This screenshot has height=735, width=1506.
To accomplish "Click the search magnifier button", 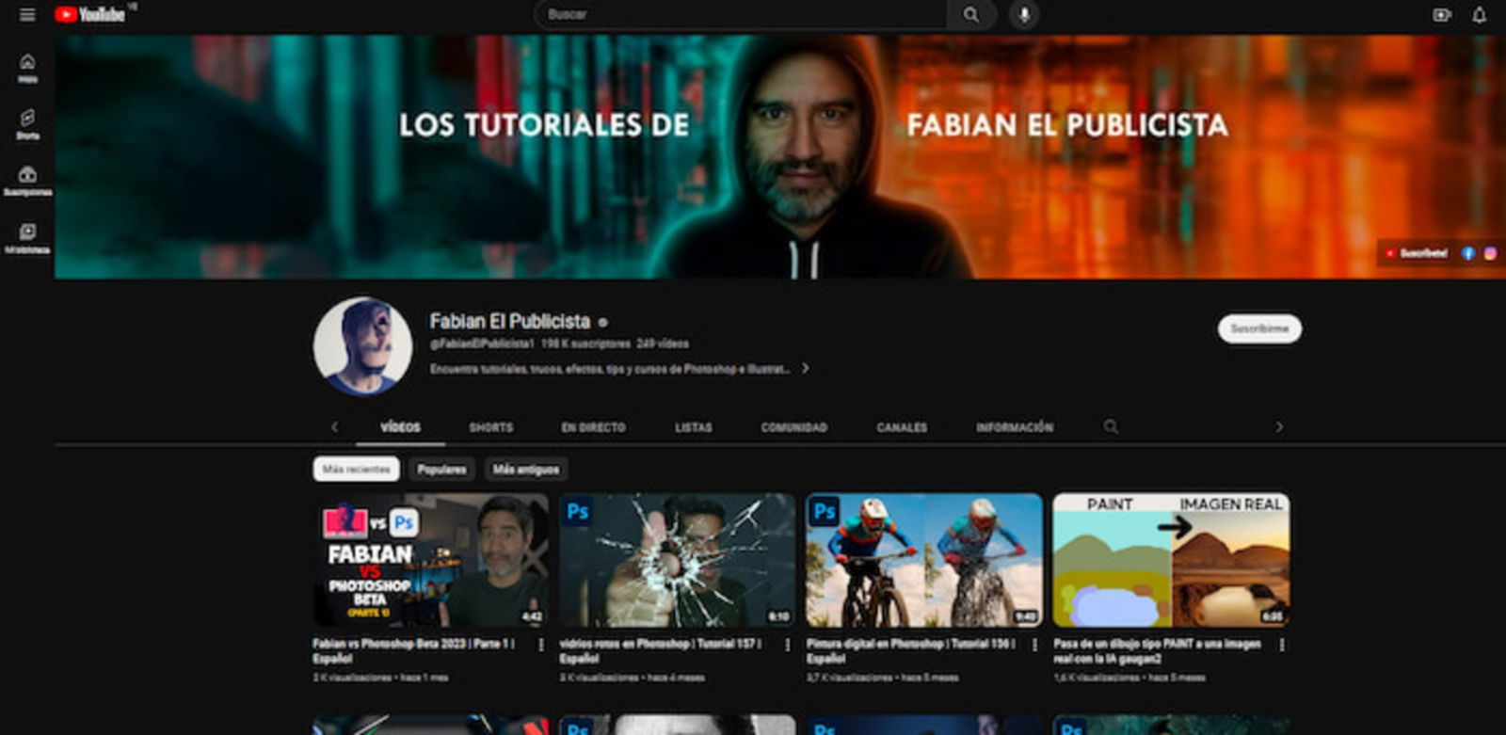I will click(x=970, y=14).
